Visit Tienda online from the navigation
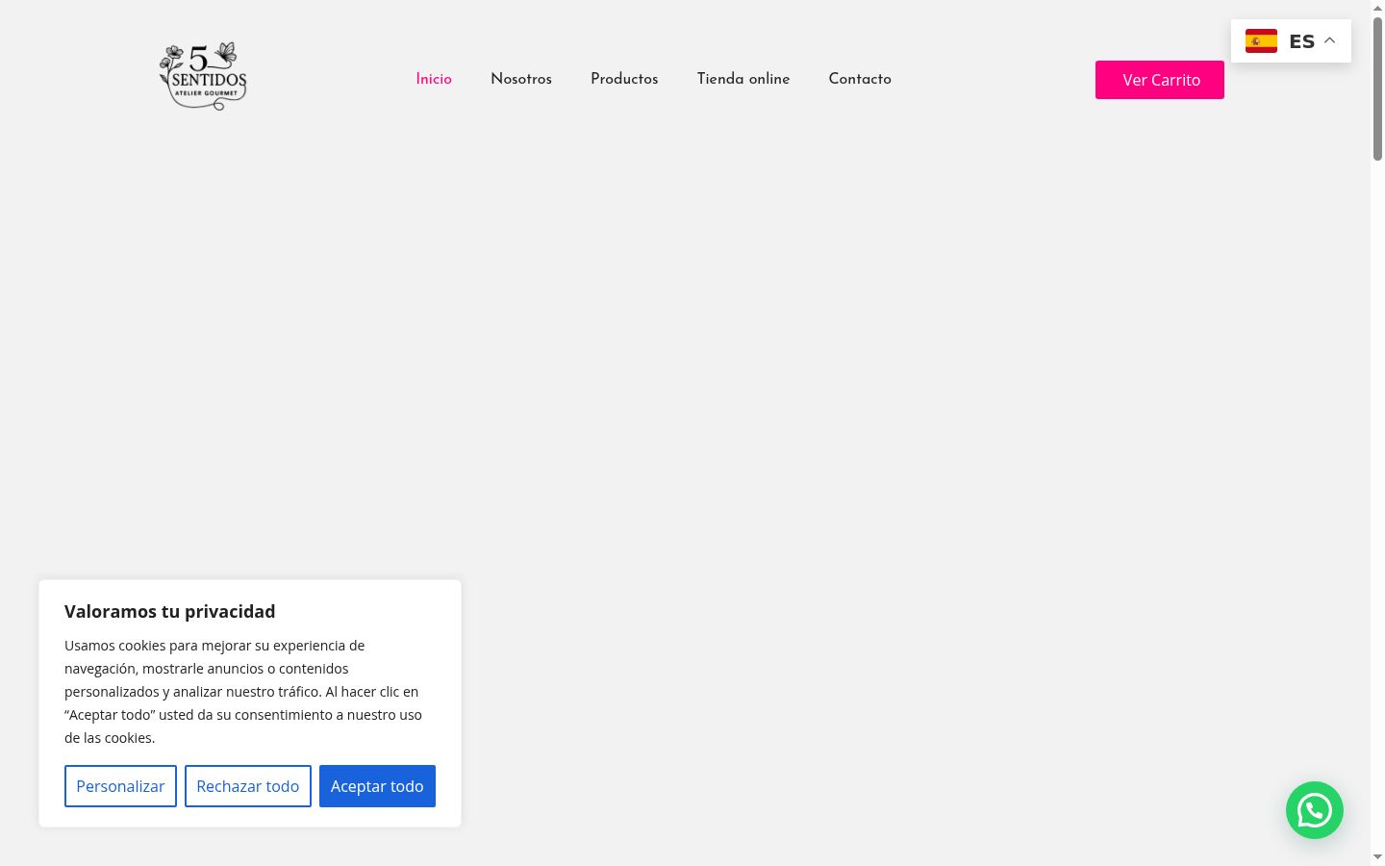 [x=743, y=79]
